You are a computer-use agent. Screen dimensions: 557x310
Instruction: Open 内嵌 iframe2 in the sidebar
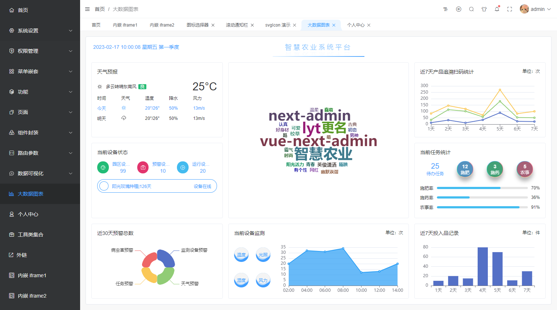[40, 296]
